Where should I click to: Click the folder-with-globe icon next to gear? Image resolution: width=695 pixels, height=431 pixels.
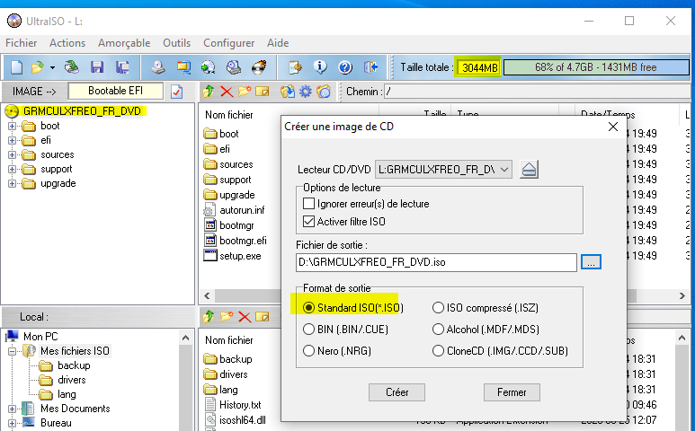324,92
